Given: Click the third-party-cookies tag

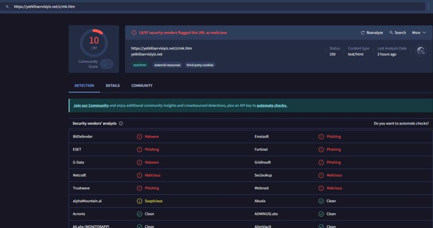Looking at the screenshot, I should (x=200, y=65).
